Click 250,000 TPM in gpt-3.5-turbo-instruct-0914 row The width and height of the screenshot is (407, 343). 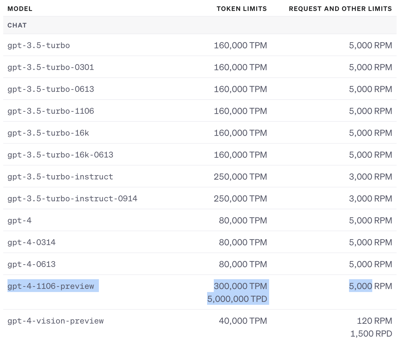click(x=241, y=199)
